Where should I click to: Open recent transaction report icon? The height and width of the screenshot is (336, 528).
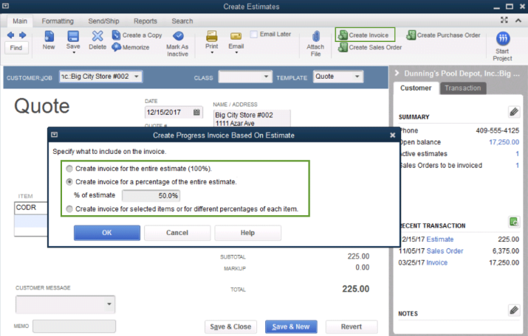[514, 222]
